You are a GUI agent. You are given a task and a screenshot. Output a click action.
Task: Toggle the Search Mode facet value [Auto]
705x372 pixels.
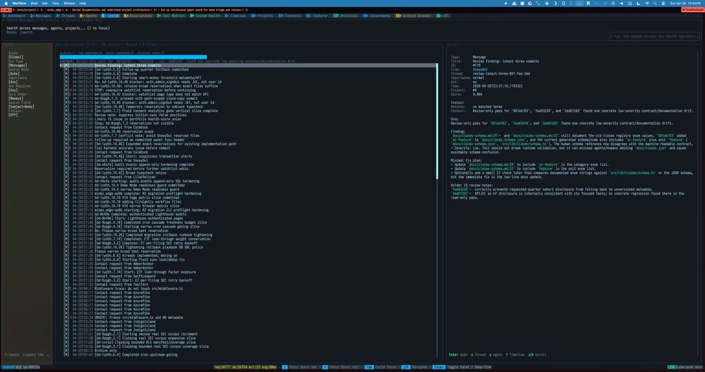point(14,73)
